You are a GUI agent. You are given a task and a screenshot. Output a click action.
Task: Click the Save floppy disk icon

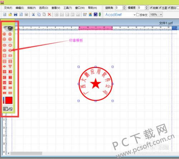[x=15, y=14]
